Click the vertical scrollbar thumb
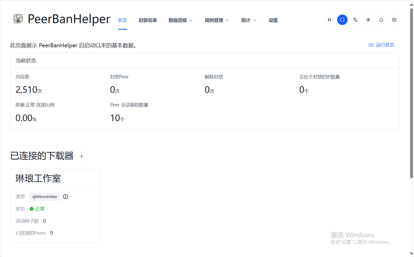This screenshot has width=414, height=257. [x=411, y=93]
